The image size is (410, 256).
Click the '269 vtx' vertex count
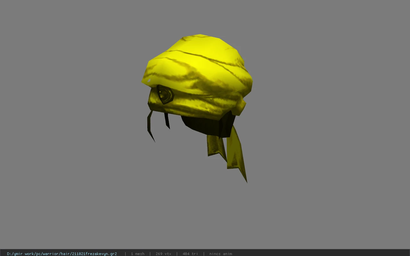(163, 254)
